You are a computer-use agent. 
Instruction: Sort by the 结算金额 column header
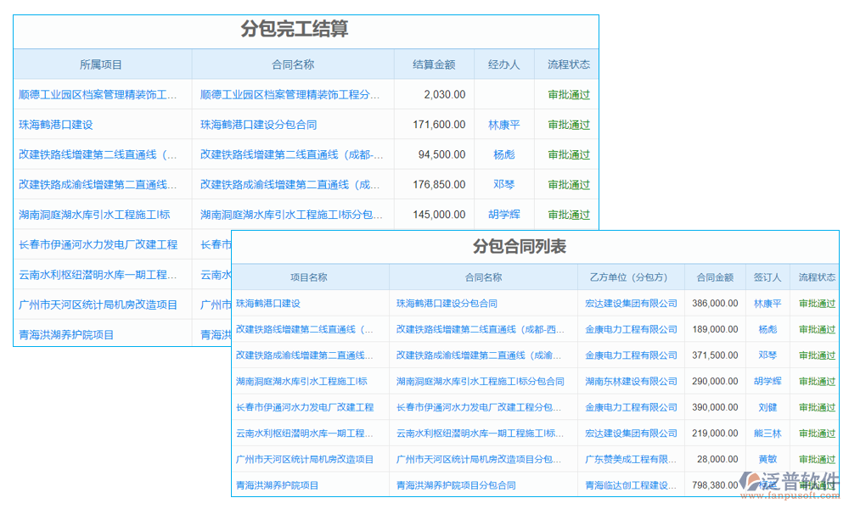coord(434,64)
